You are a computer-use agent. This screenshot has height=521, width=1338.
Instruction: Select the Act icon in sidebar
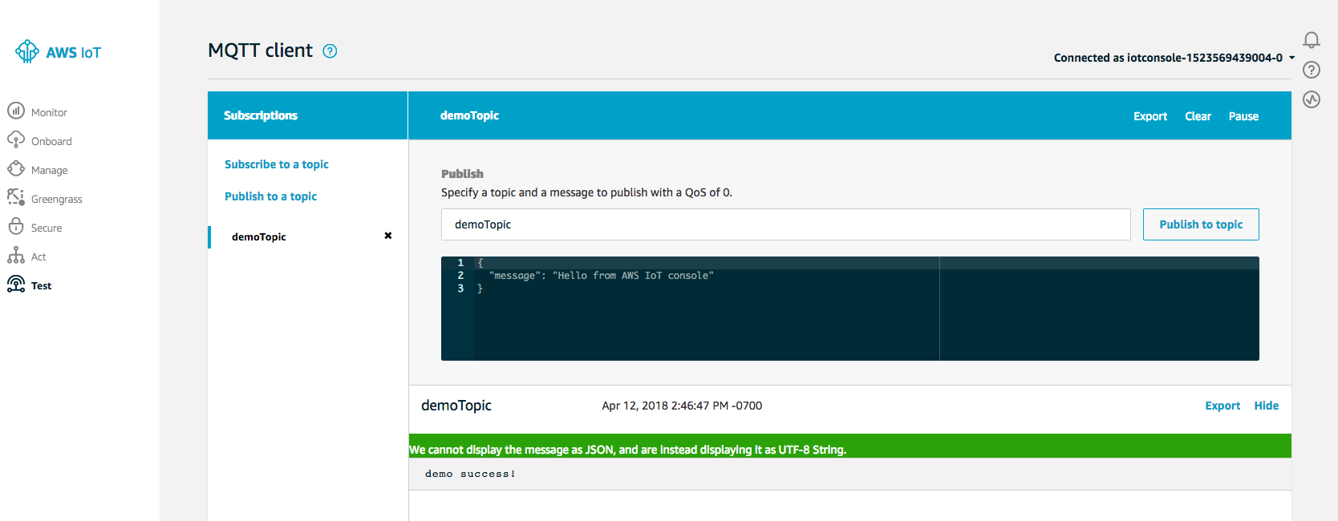click(x=16, y=256)
